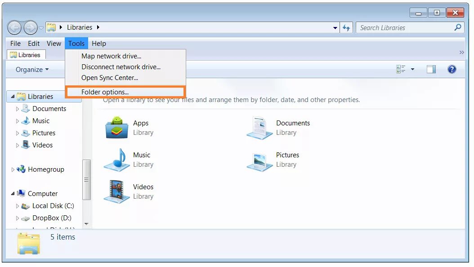Click the navigation pane scroll down arrow
Screen dimensions: 474x267
click(x=86, y=224)
